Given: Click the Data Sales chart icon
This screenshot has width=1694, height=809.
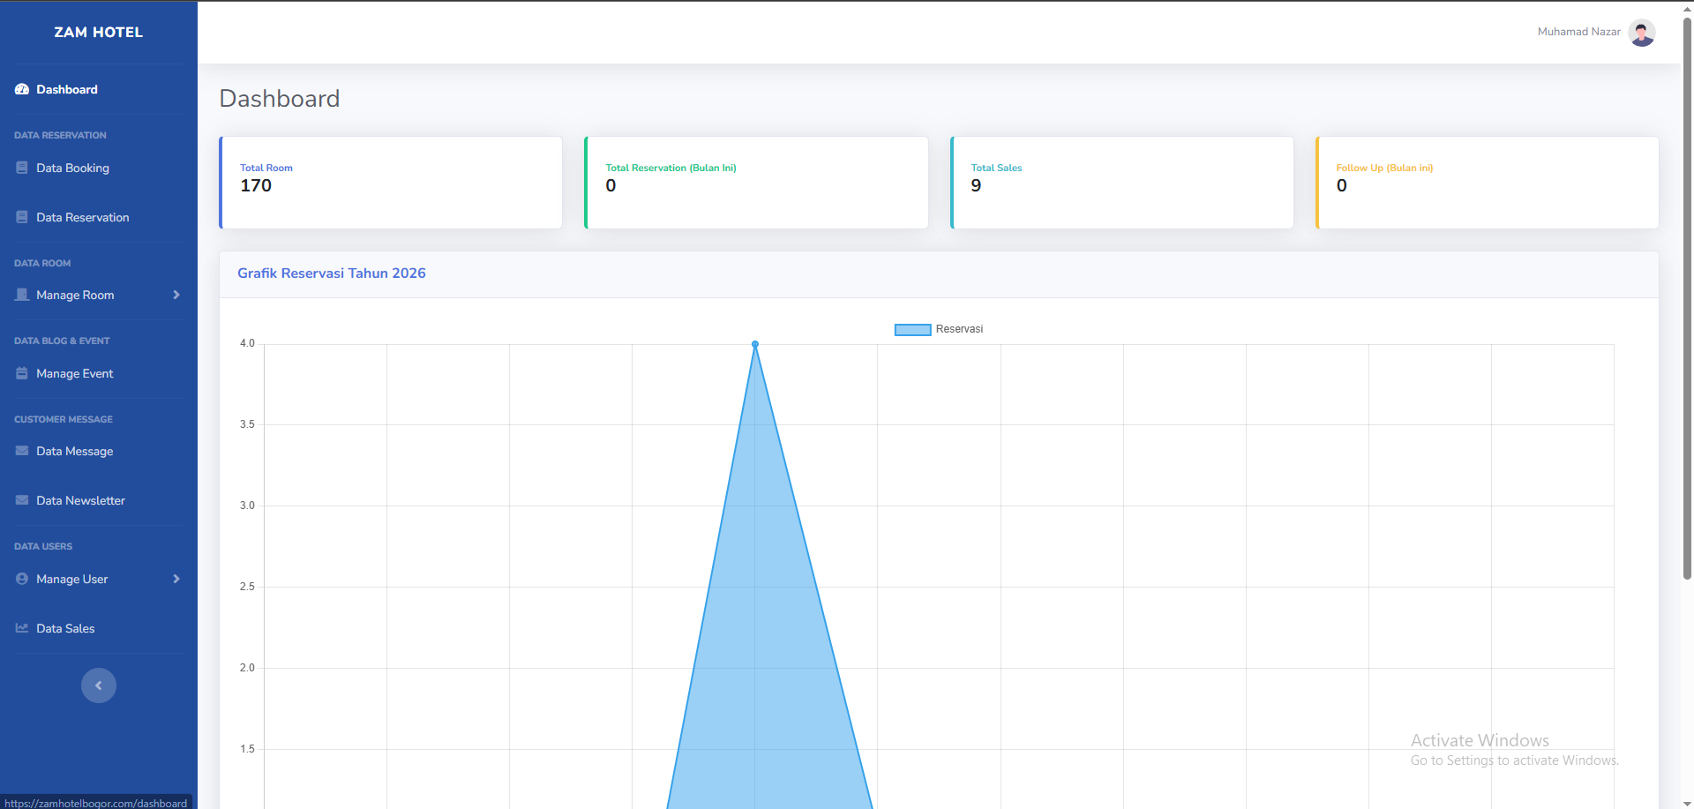Looking at the screenshot, I should click(22, 628).
